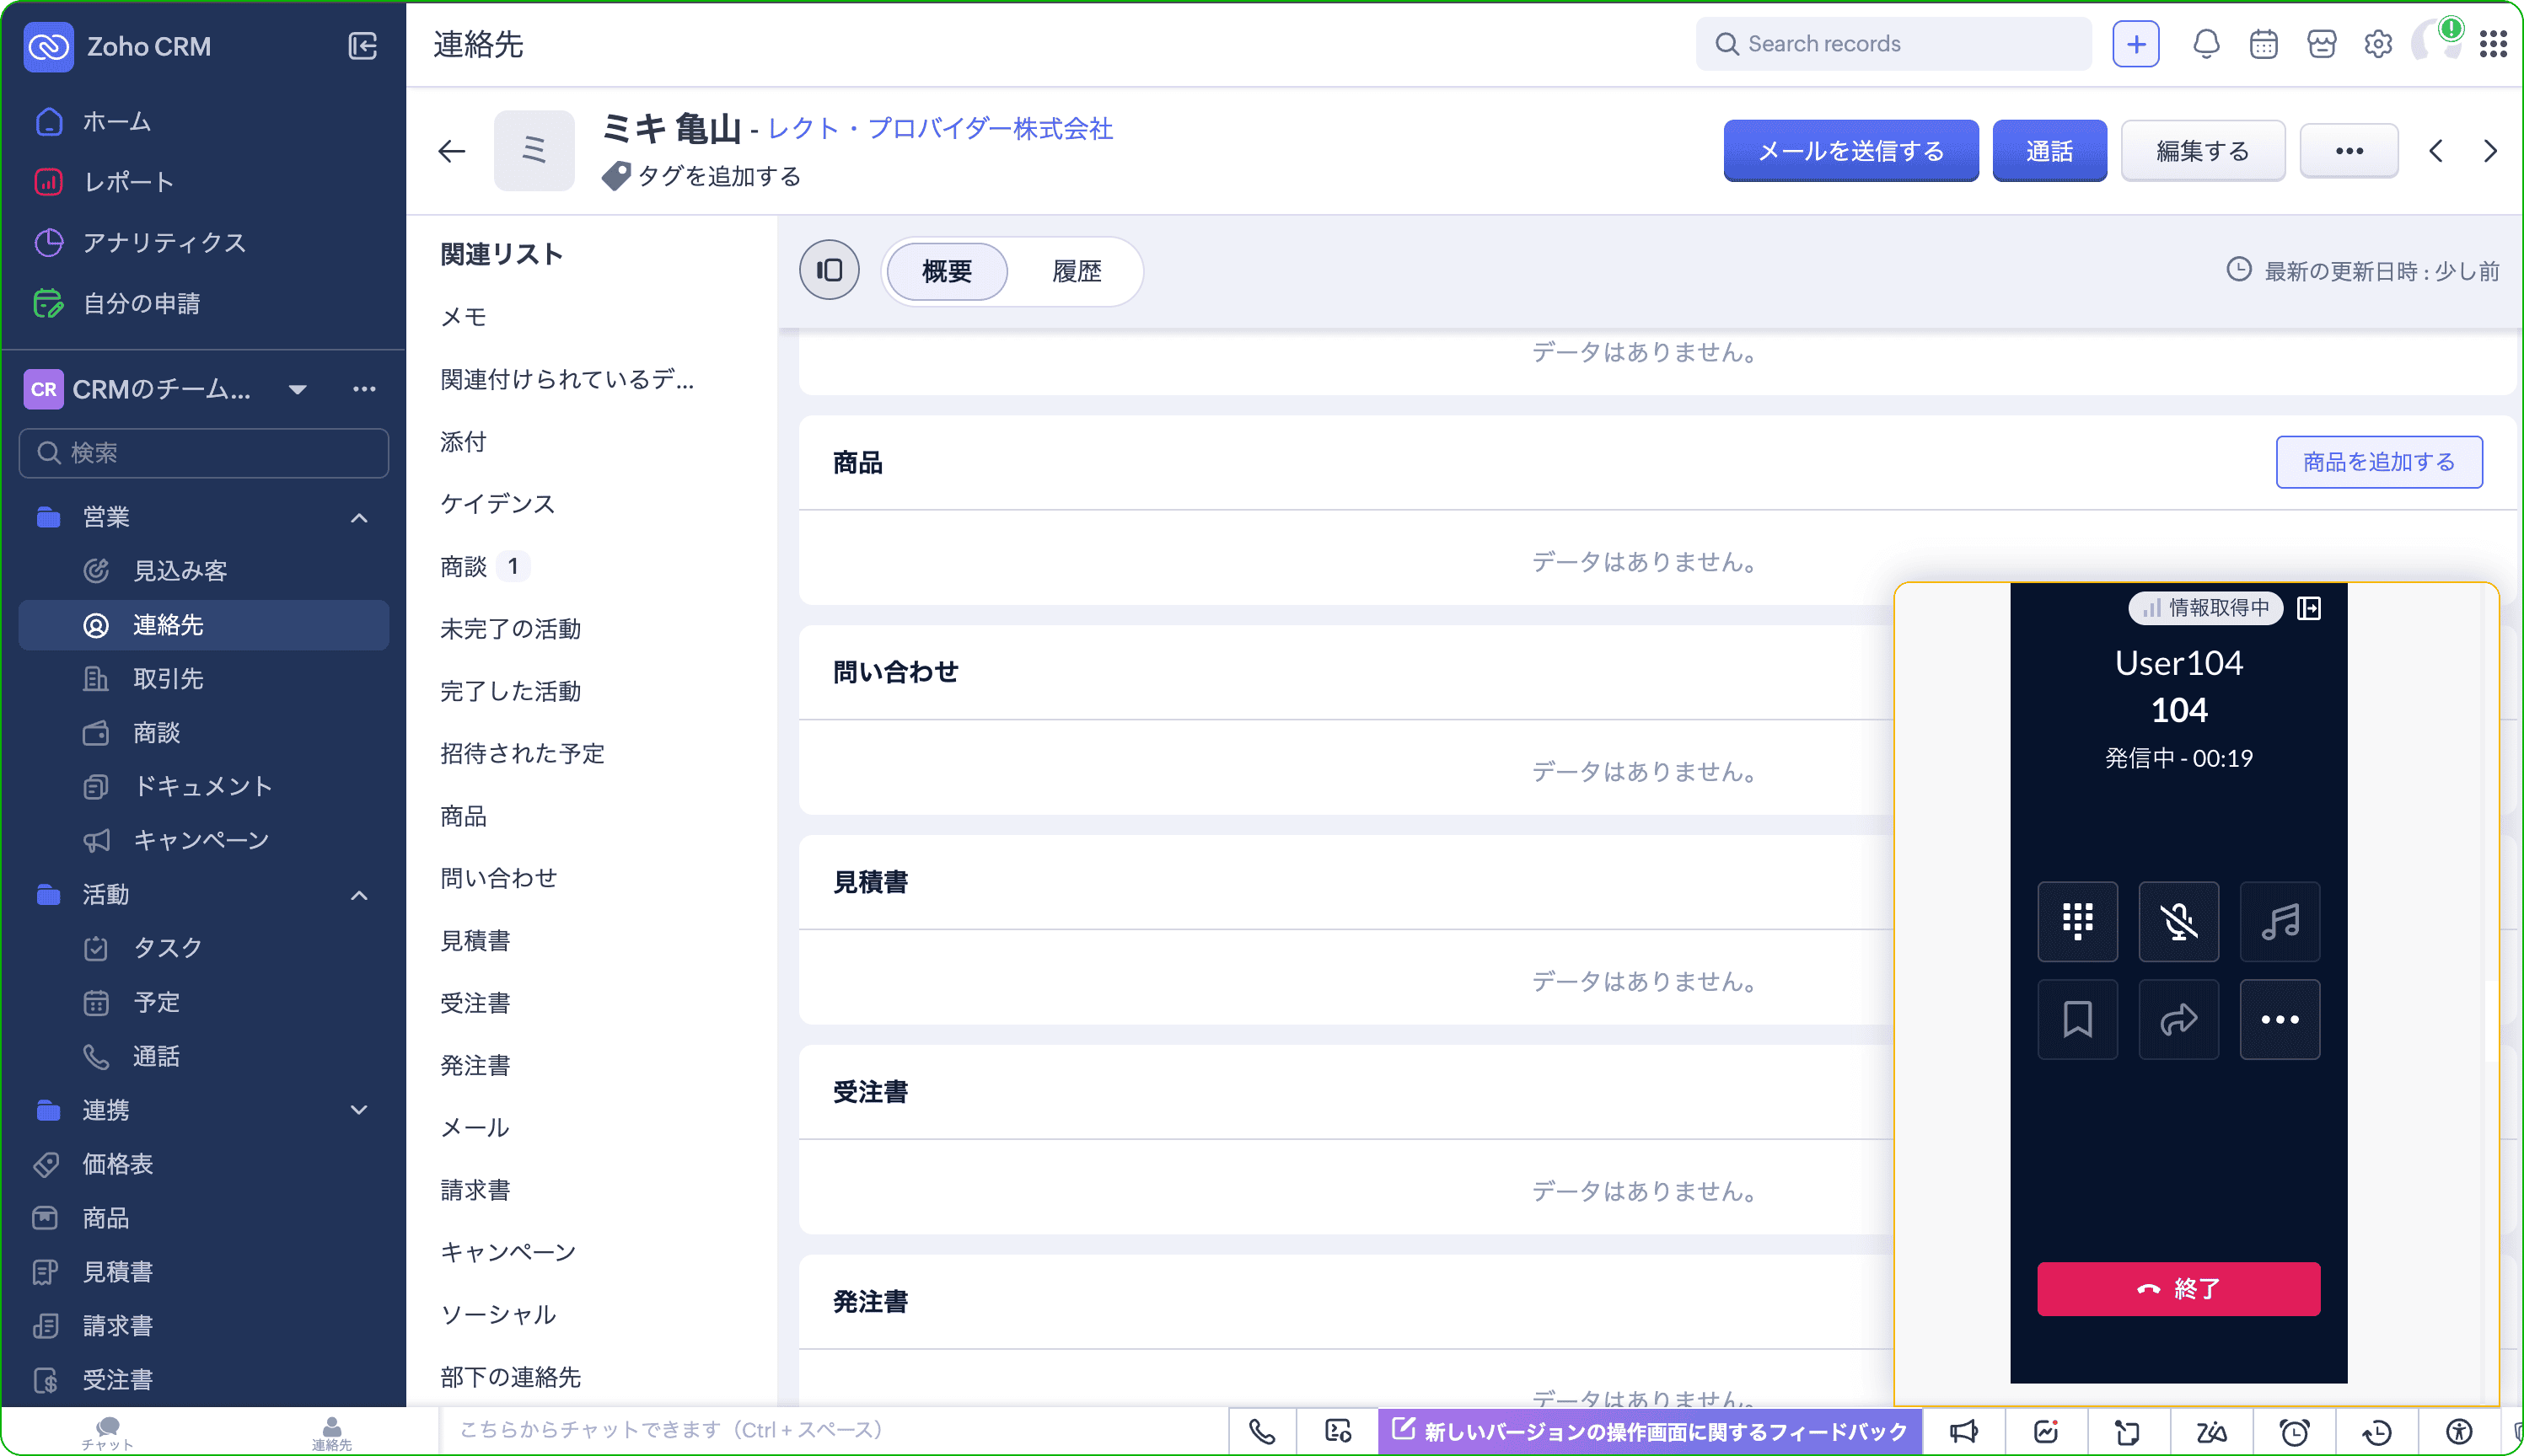The width and height of the screenshot is (2524, 1456).
Task: Open notifications bell icon
Action: (2206, 44)
